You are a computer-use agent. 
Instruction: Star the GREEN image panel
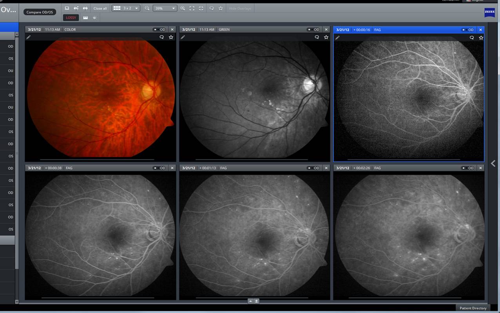pyautogui.click(x=326, y=37)
